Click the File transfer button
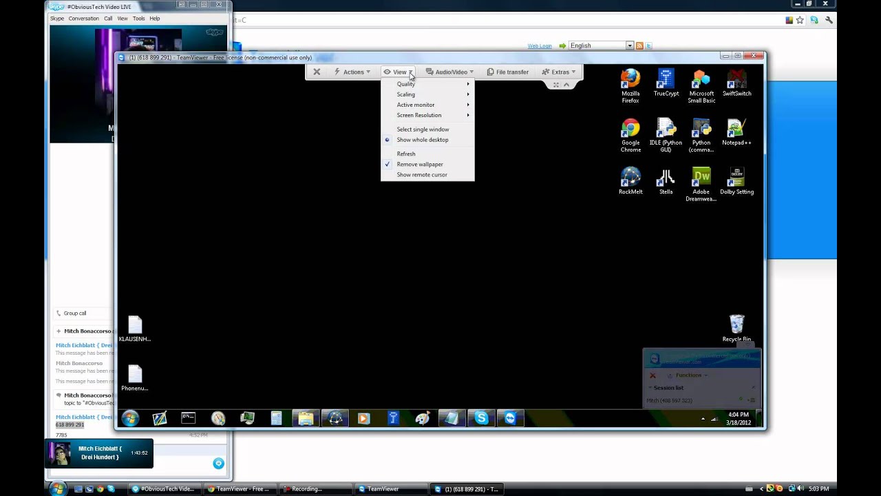881x496 pixels. pos(508,72)
